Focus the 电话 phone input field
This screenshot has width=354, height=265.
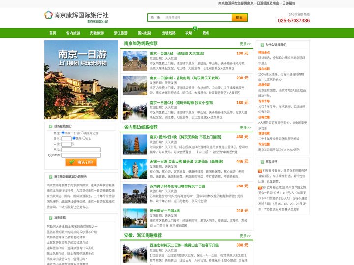point(81,150)
